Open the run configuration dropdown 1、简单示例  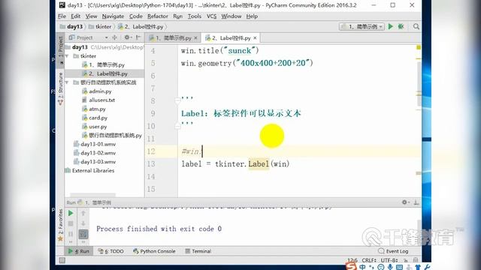362,27
